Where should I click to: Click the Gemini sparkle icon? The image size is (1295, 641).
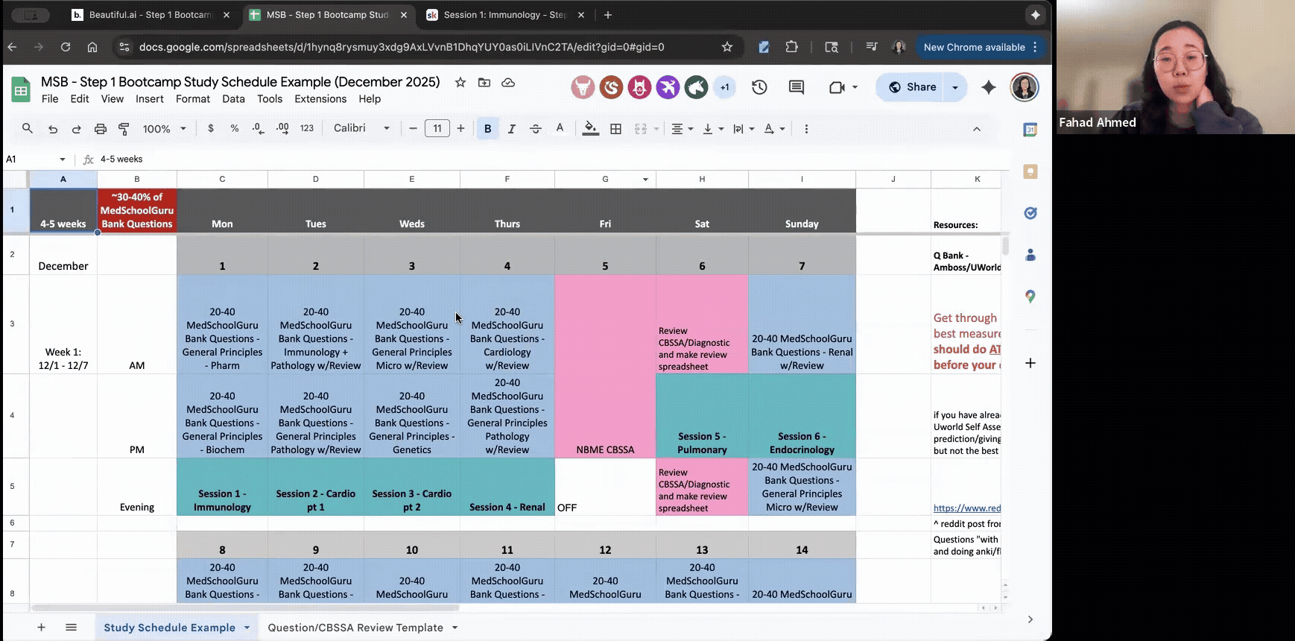(989, 87)
